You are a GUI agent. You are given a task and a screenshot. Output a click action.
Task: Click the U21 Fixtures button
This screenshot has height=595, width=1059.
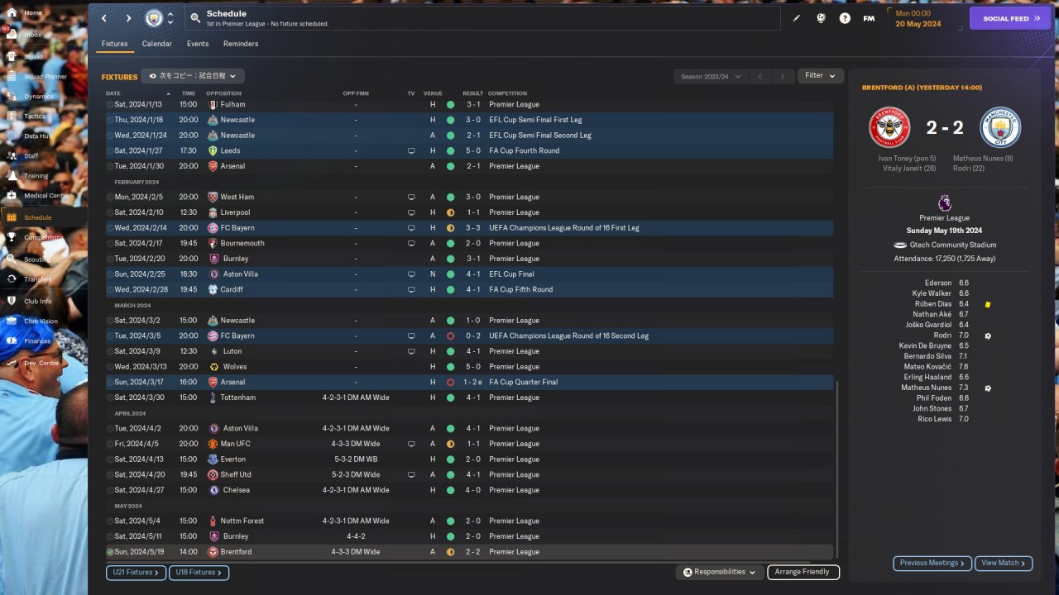pyautogui.click(x=136, y=572)
